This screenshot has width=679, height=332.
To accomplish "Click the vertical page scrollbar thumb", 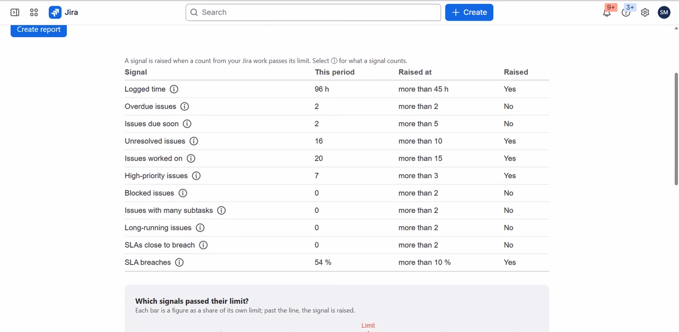I will [676, 129].
